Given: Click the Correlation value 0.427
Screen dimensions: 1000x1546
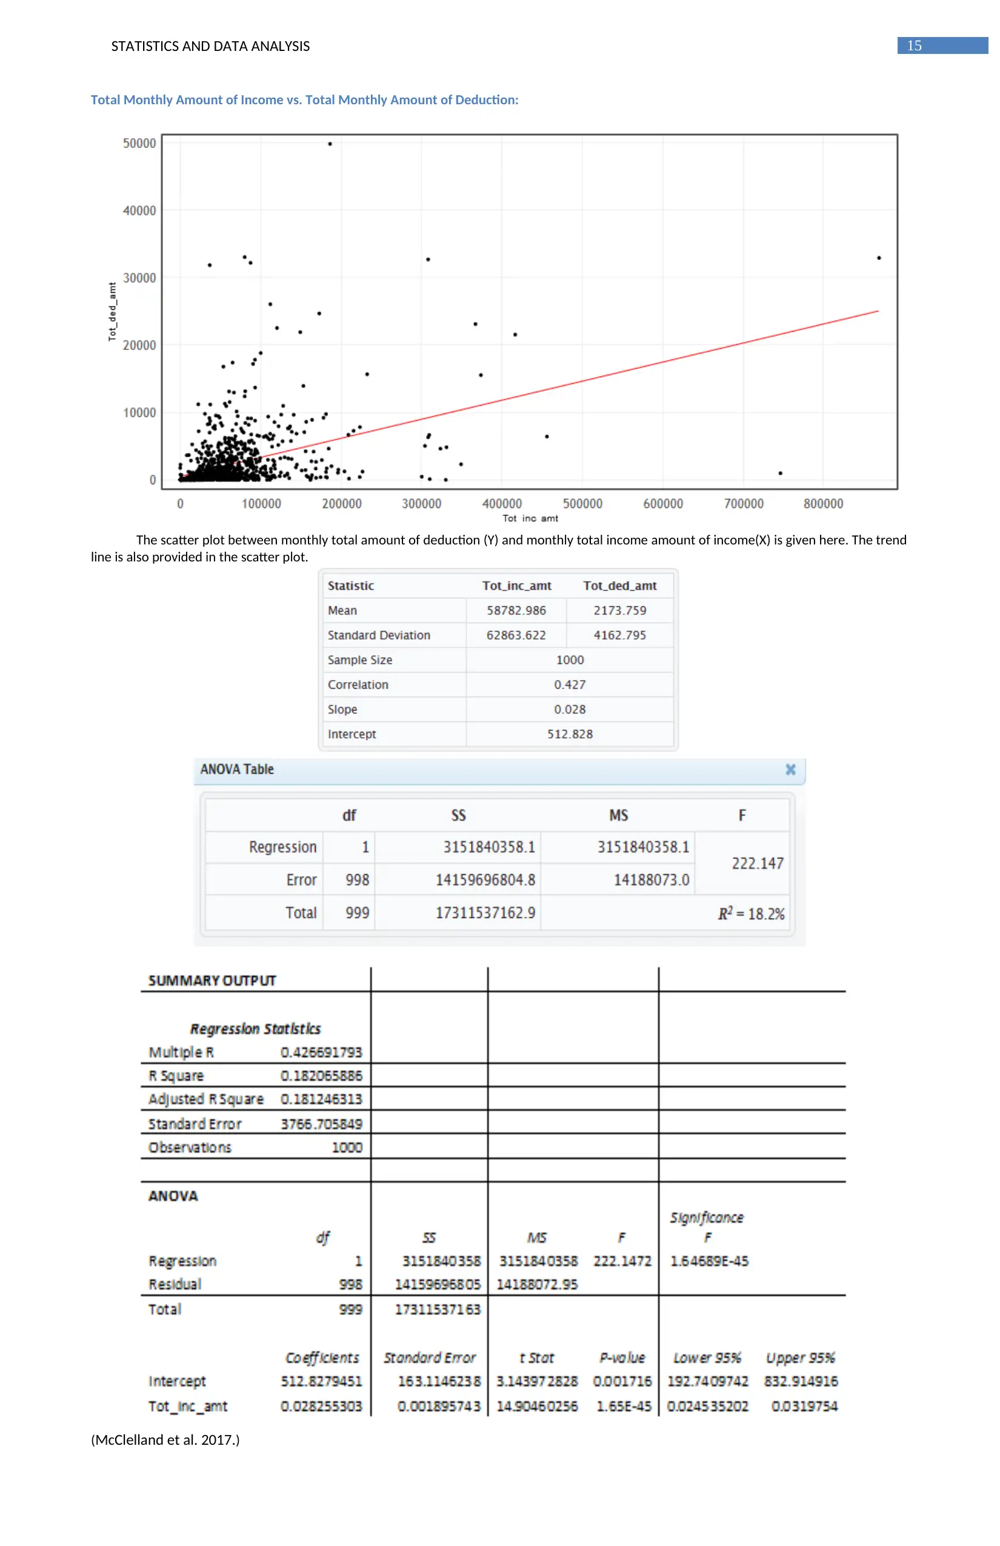Looking at the screenshot, I should coord(570,684).
